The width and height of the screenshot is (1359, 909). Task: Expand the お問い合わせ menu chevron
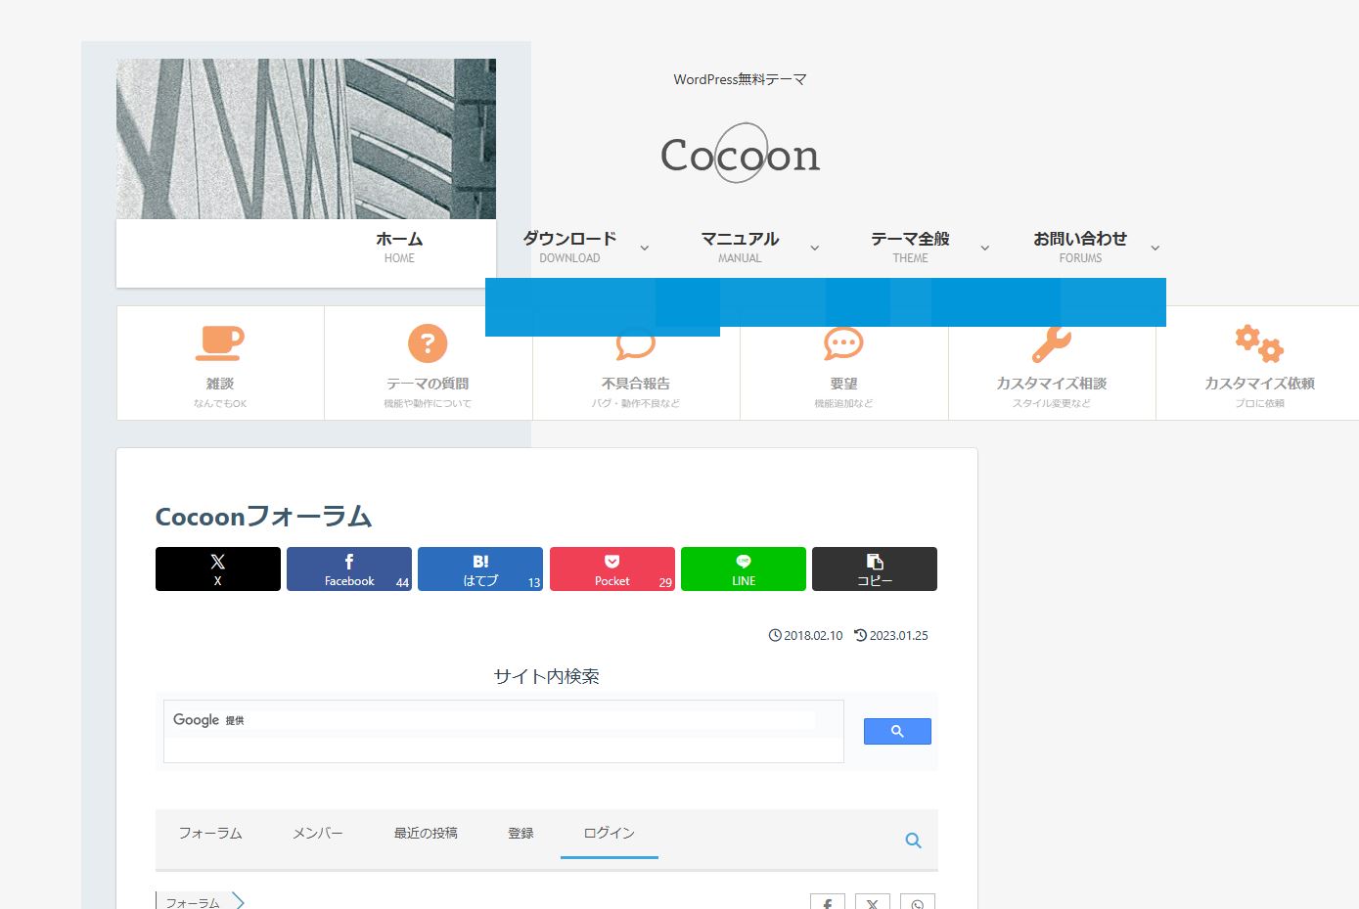1155,248
